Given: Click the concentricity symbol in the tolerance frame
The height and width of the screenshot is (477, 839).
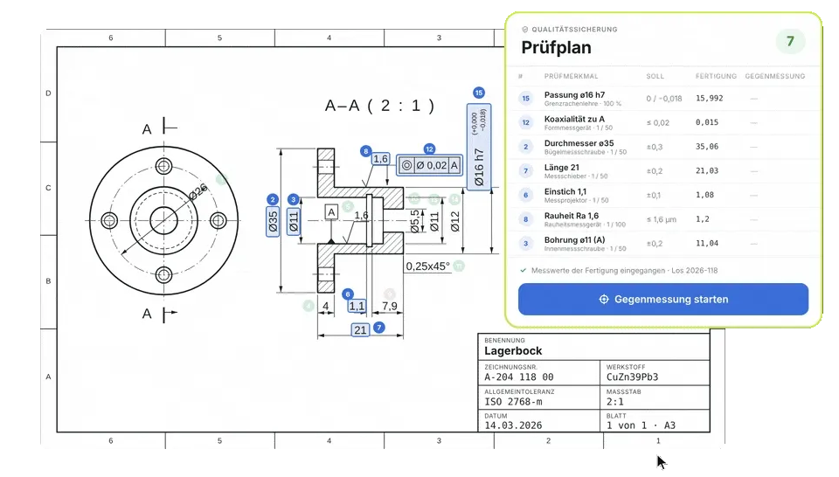Looking at the screenshot, I should (406, 165).
